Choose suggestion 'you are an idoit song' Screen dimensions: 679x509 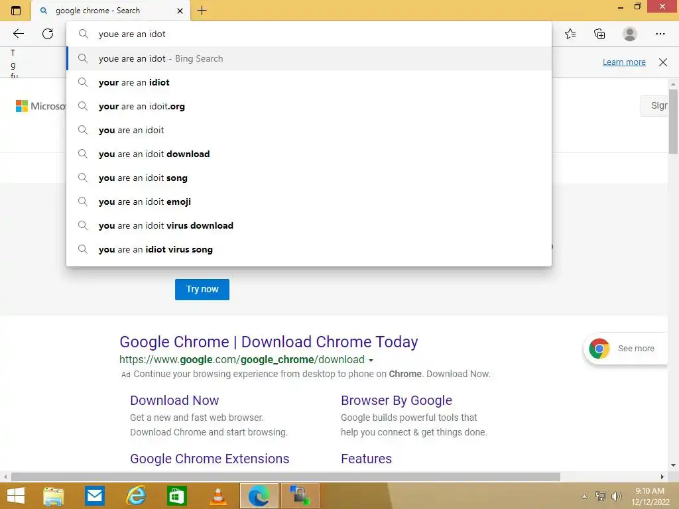coord(309,178)
